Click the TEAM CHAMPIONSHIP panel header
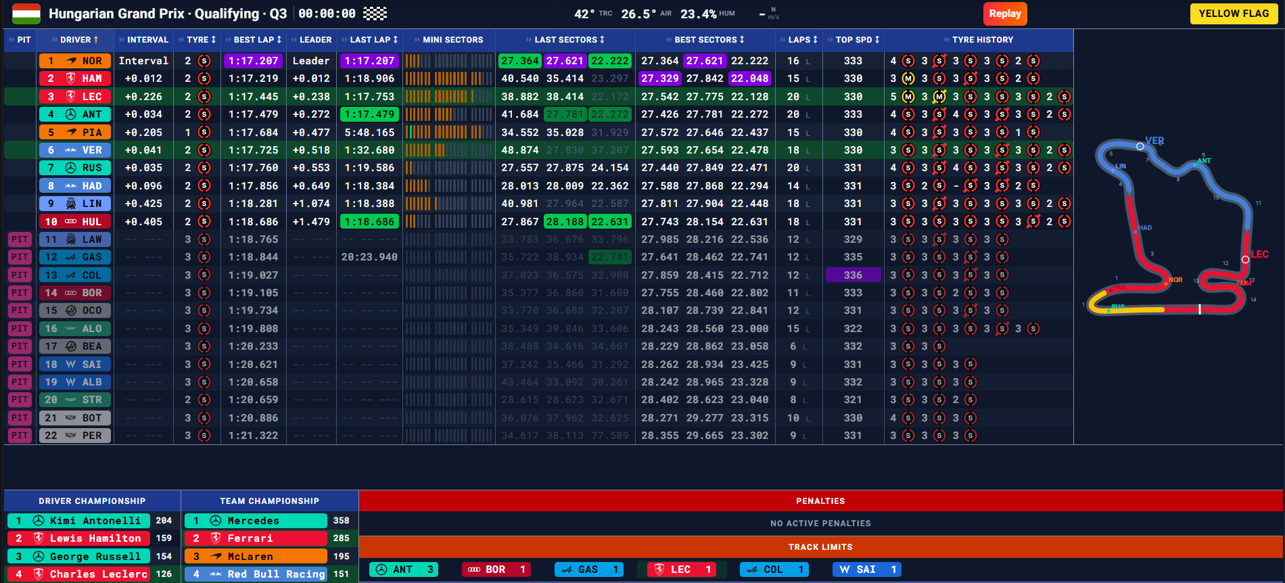This screenshot has height=583, width=1285. [269, 501]
